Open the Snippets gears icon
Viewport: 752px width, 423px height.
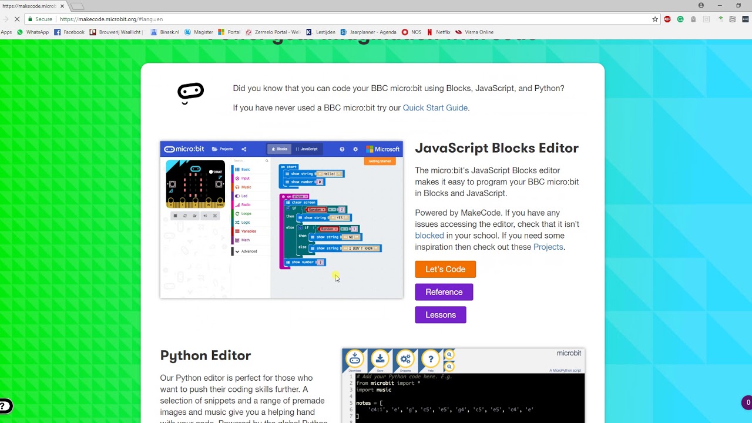[x=405, y=359]
